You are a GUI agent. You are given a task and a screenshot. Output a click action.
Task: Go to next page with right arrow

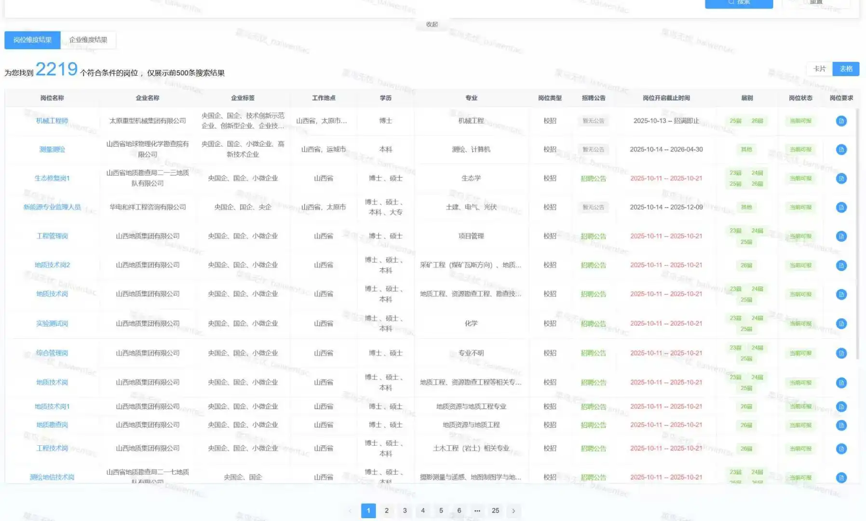point(514,510)
